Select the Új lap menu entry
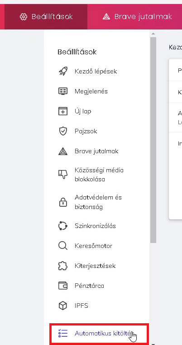Image resolution: width=182 pixels, height=345 pixels. click(83, 111)
